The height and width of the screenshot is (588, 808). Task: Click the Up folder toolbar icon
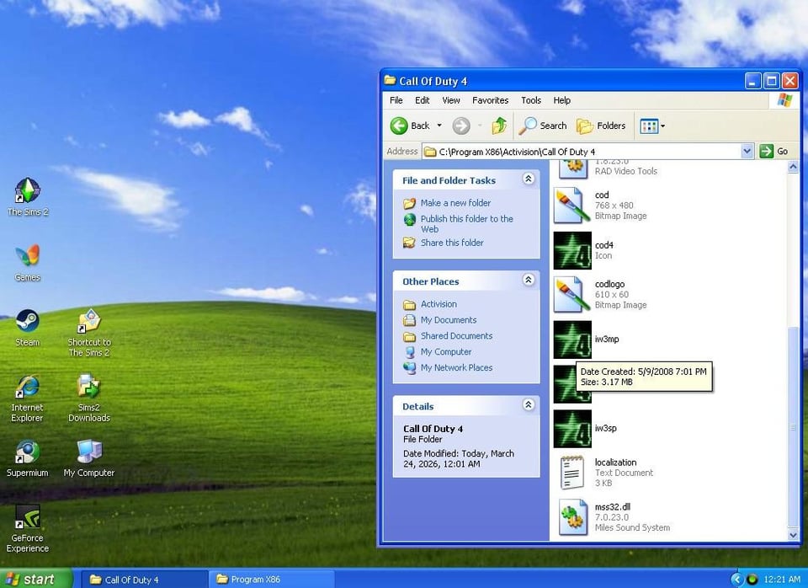(499, 126)
